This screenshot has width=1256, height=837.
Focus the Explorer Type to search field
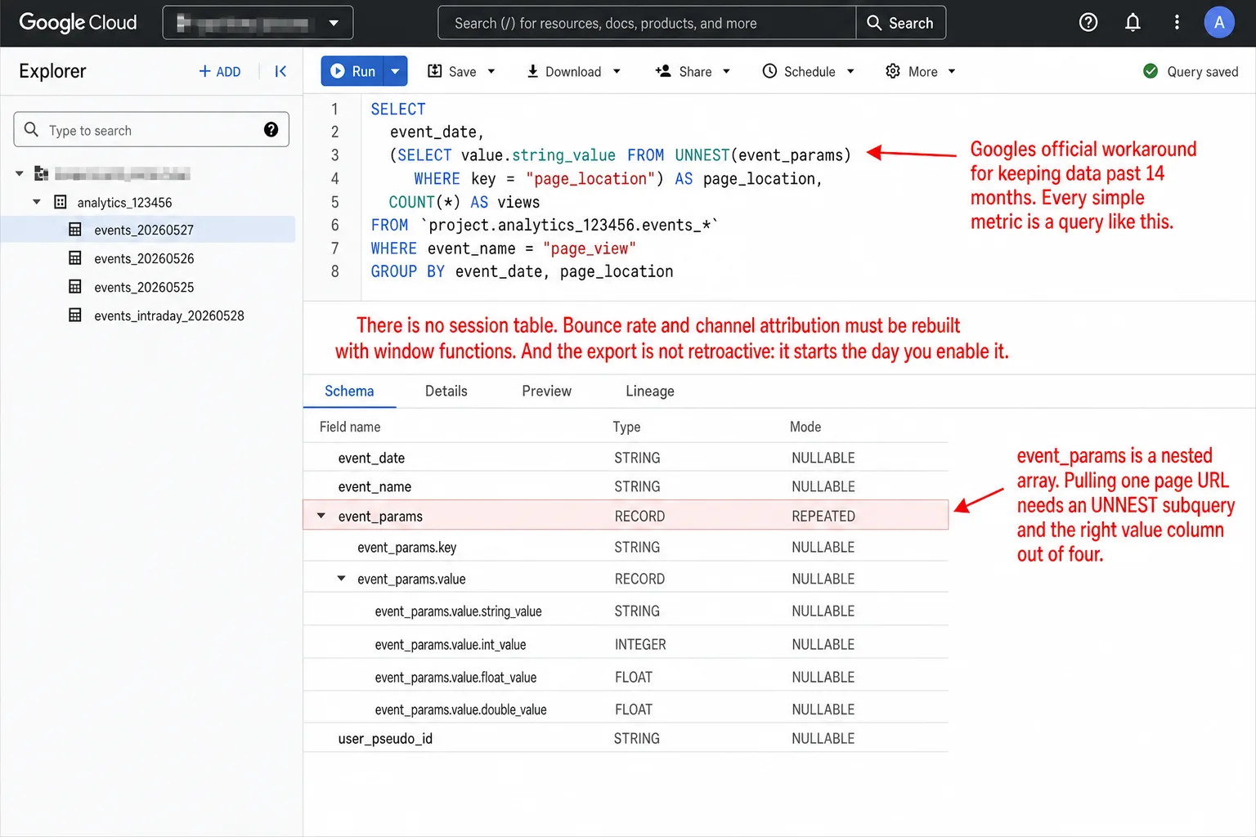151,129
